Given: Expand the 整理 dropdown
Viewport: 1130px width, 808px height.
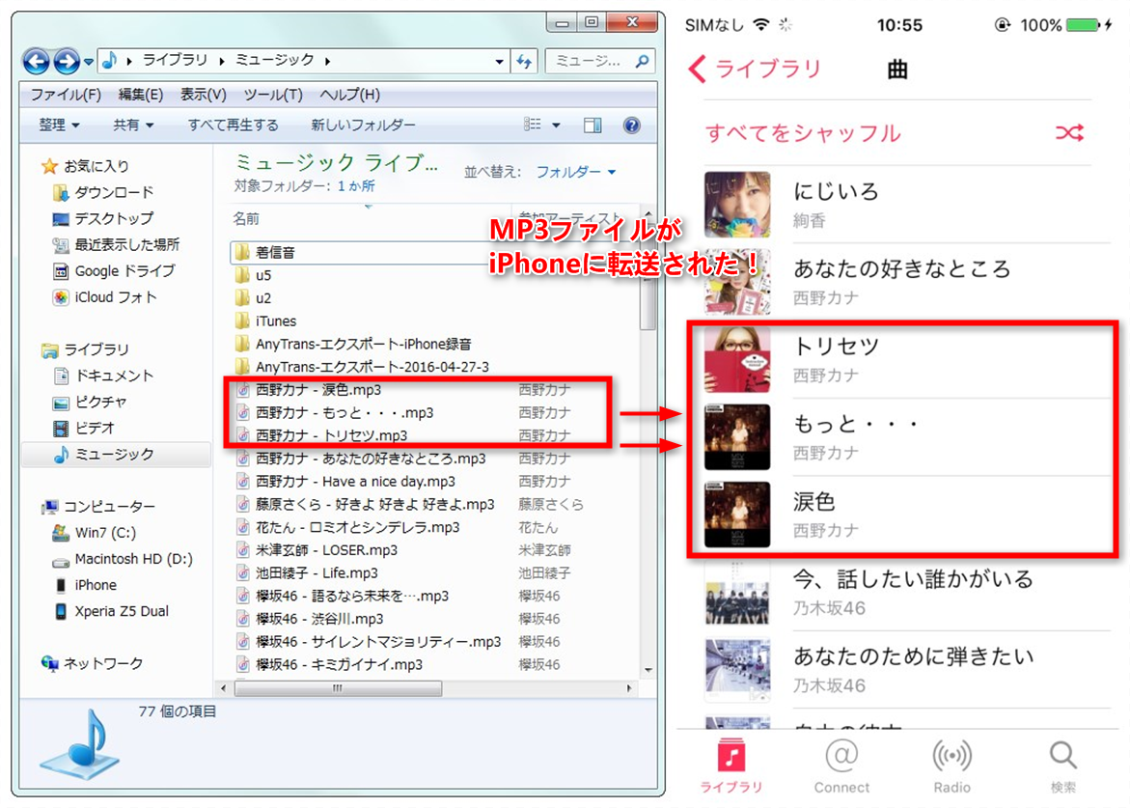Looking at the screenshot, I should [59, 125].
